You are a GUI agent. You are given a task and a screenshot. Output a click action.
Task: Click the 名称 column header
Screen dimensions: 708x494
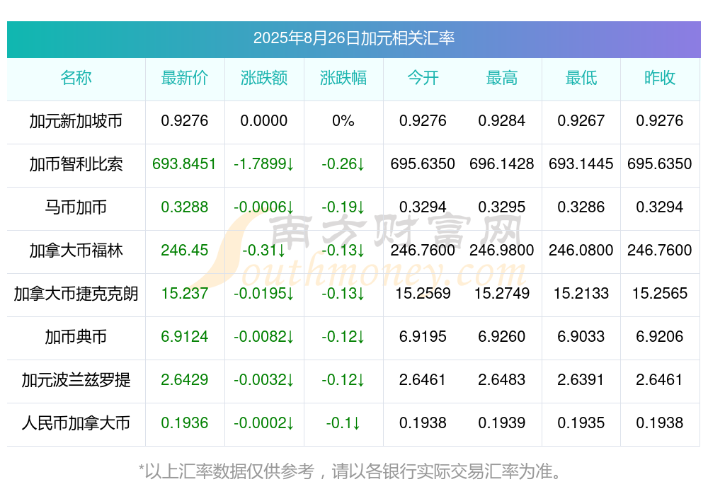[76, 78]
